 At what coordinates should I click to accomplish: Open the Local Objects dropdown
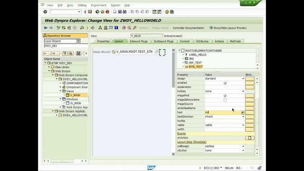78,41
